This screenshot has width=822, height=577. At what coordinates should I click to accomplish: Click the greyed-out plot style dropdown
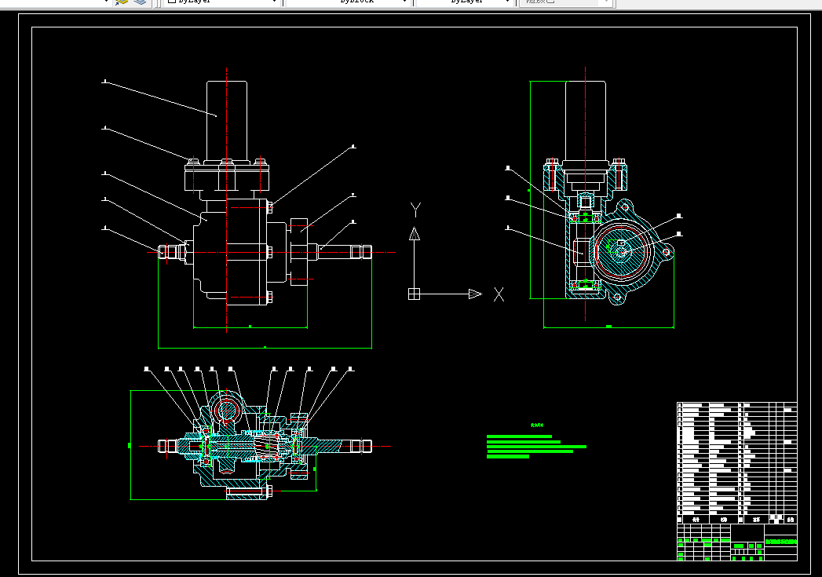click(x=565, y=2)
